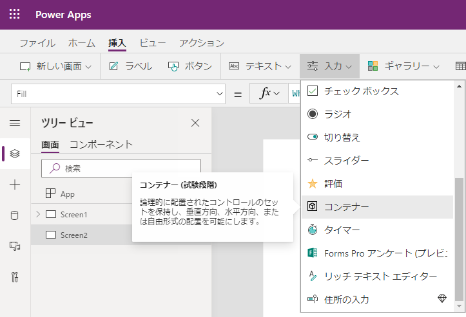Expand Screen1 in the tree
This screenshot has height=317, width=466.
[x=38, y=214]
